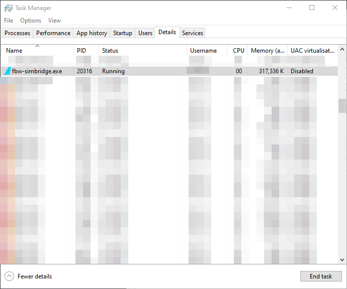Click the Fewer details link text
This screenshot has width=347, height=289.
point(35,276)
